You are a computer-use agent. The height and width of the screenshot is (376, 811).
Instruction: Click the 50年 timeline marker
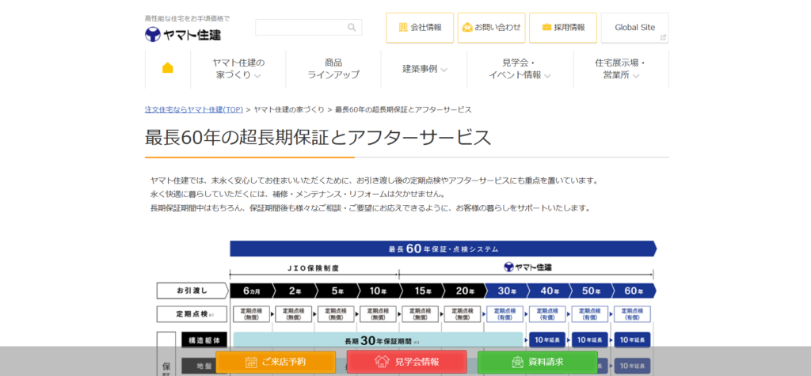[592, 291]
